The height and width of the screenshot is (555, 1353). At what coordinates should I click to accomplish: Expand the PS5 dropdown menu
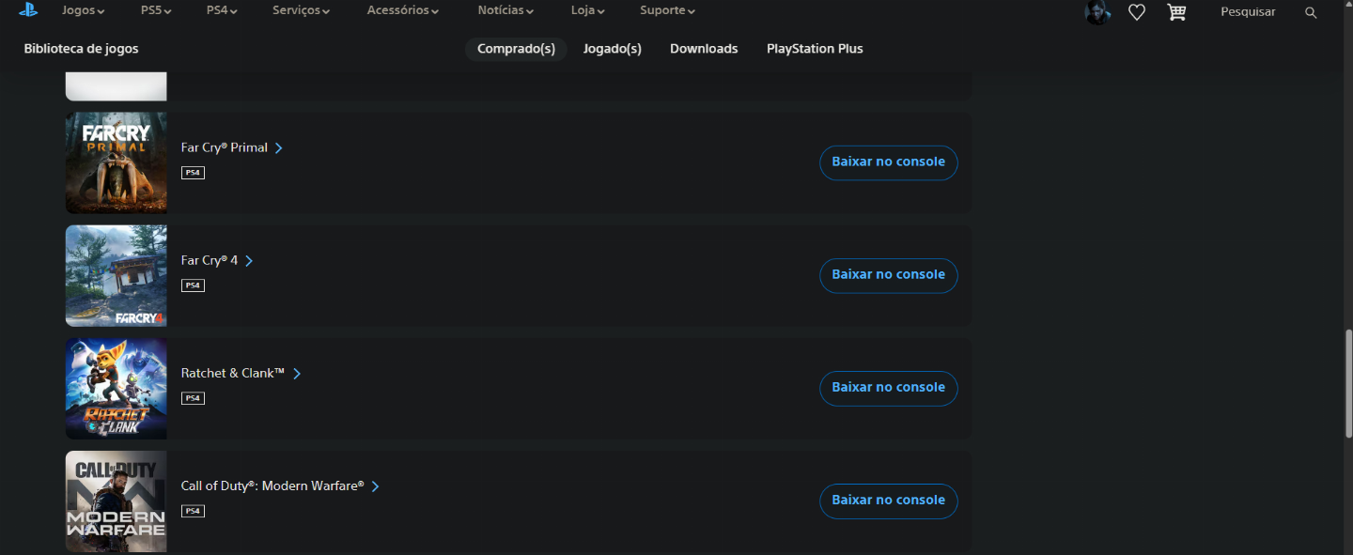pos(156,11)
